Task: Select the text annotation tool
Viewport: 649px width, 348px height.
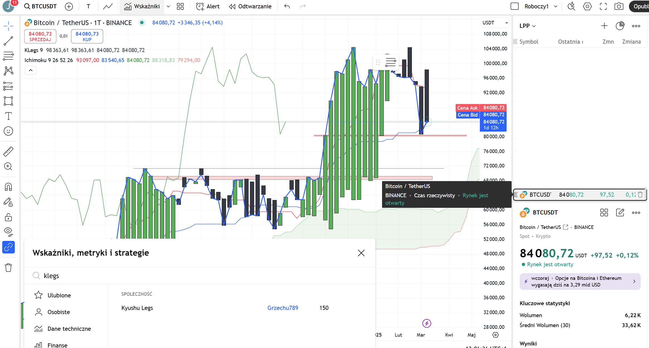Action: coord(8,116)
